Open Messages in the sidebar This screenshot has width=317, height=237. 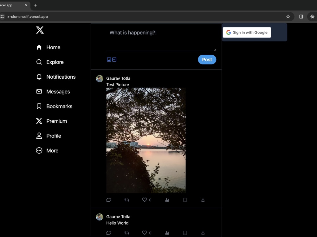click(x=53, y=92)
